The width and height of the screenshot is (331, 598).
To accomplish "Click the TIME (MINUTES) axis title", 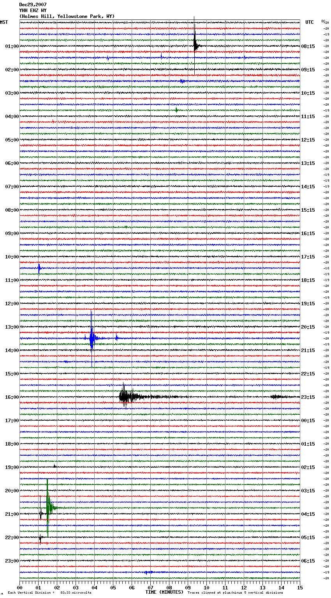I will [x=164, y=592].
